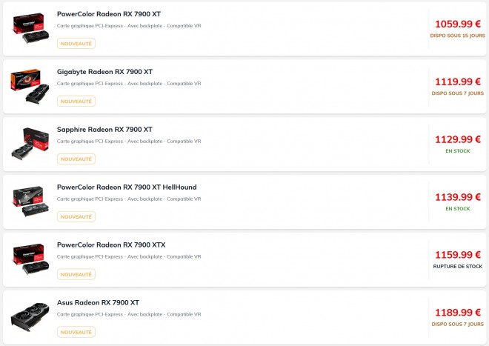The width and height of the screenshot is (489, 346).
Task: Click the 1059.99 € price
Action: [x=458, y=24]
